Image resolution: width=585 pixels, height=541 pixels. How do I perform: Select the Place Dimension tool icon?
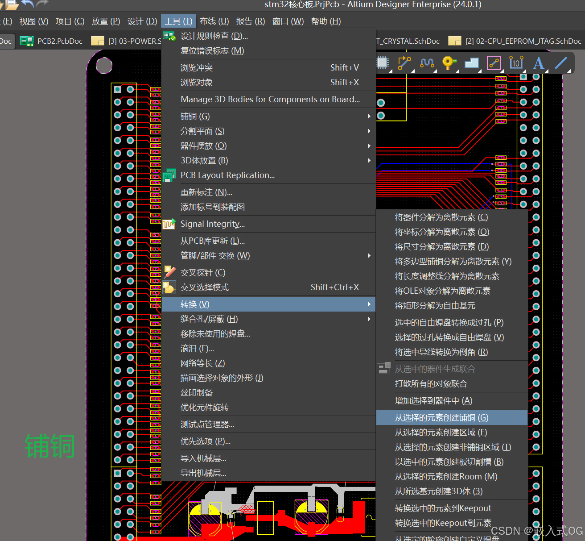(x=516, y=63)
